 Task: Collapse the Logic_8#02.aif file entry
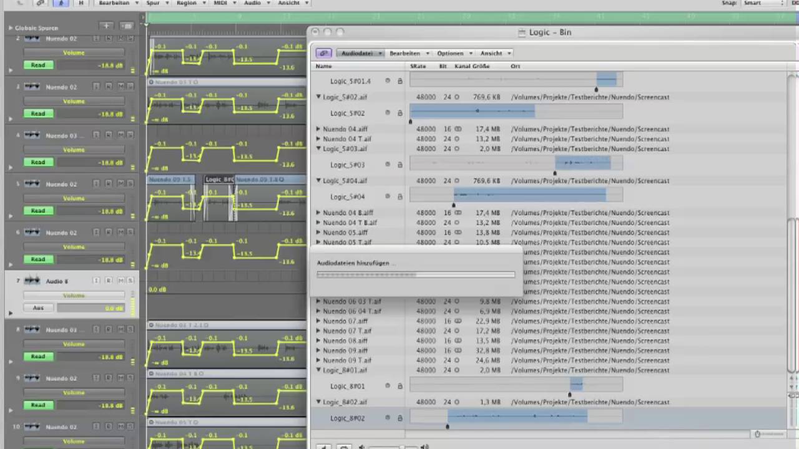point(318,402)
